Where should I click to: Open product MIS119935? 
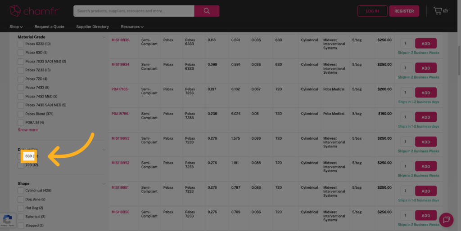tap(120, 40)
